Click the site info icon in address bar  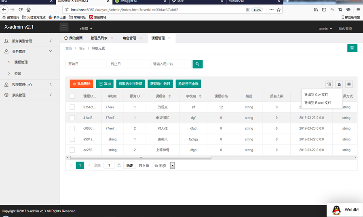click(x=66, y=10)
